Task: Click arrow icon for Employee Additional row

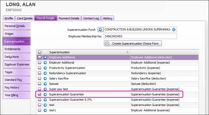Action: (45, 57)
